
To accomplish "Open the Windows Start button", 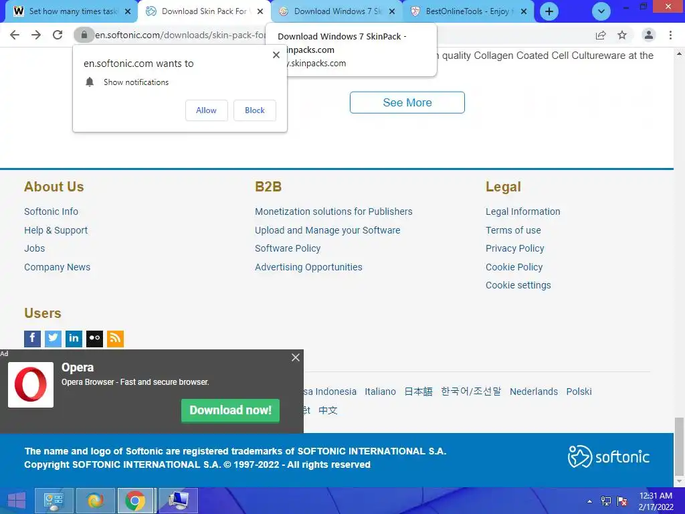I will pos(17,501).
